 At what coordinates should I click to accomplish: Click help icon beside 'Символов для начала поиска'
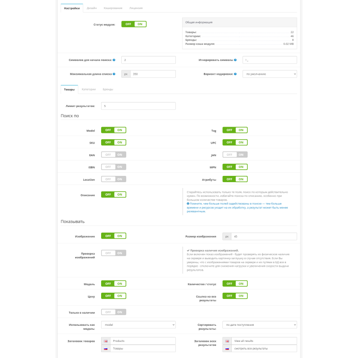[x=115, y=60]
